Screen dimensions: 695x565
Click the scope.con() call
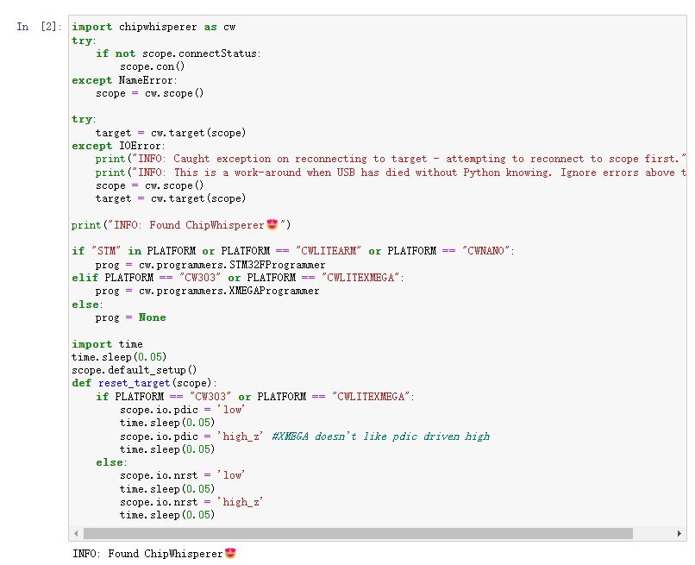pos(153,66)
